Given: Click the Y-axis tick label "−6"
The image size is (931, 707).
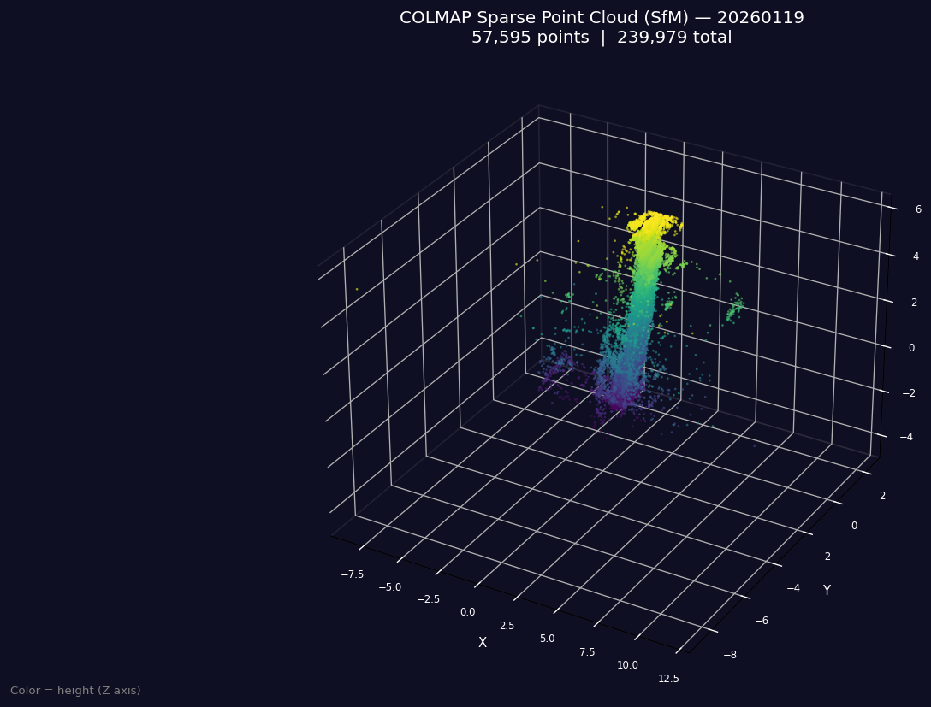Looking at the screenshot, I should (762, 621).
